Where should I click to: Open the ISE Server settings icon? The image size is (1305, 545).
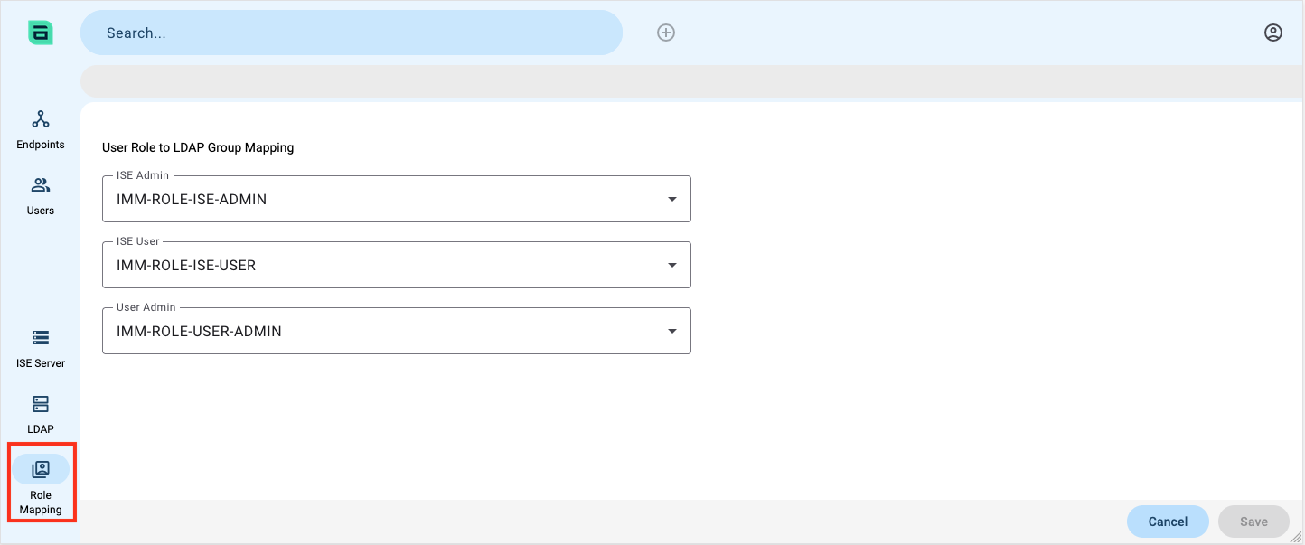[41, 338]
